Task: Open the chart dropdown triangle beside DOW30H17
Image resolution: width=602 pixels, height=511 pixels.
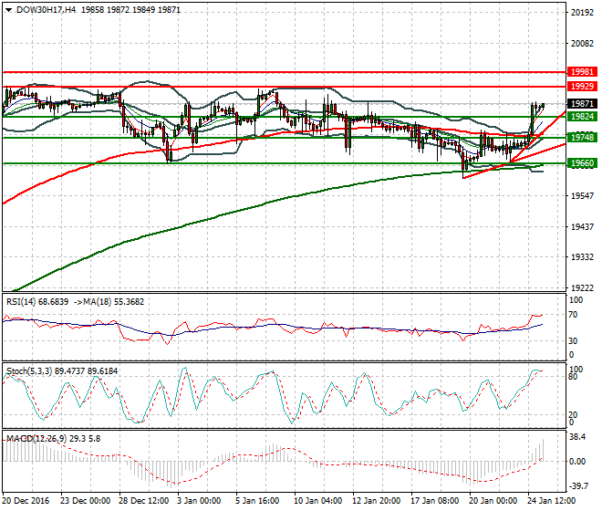Action: point(8,10)
